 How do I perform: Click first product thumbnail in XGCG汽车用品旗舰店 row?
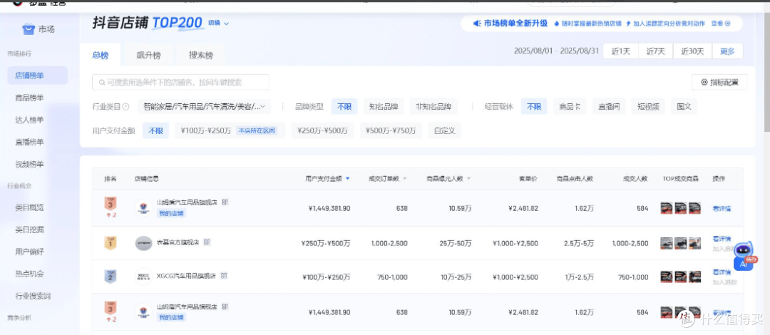[x=667, y=277]
